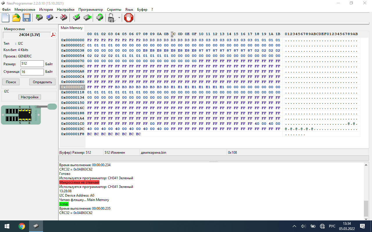
Task: Expand the write chip dropdown arrow
Action: [56, 18]
